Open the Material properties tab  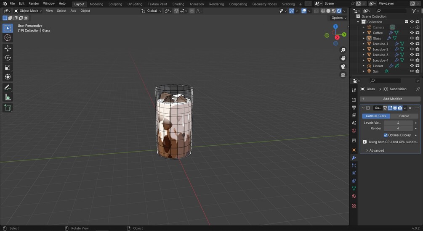coord(354,196)
